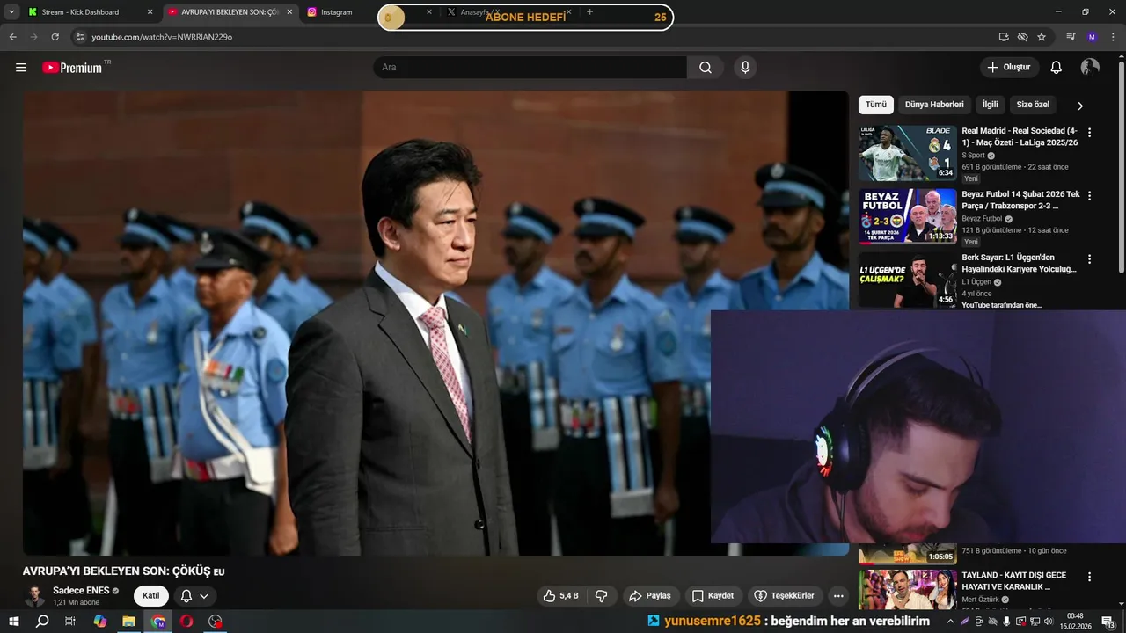Open Opera browser from taskbar
1126x633 pixels.
coord(186,622)
